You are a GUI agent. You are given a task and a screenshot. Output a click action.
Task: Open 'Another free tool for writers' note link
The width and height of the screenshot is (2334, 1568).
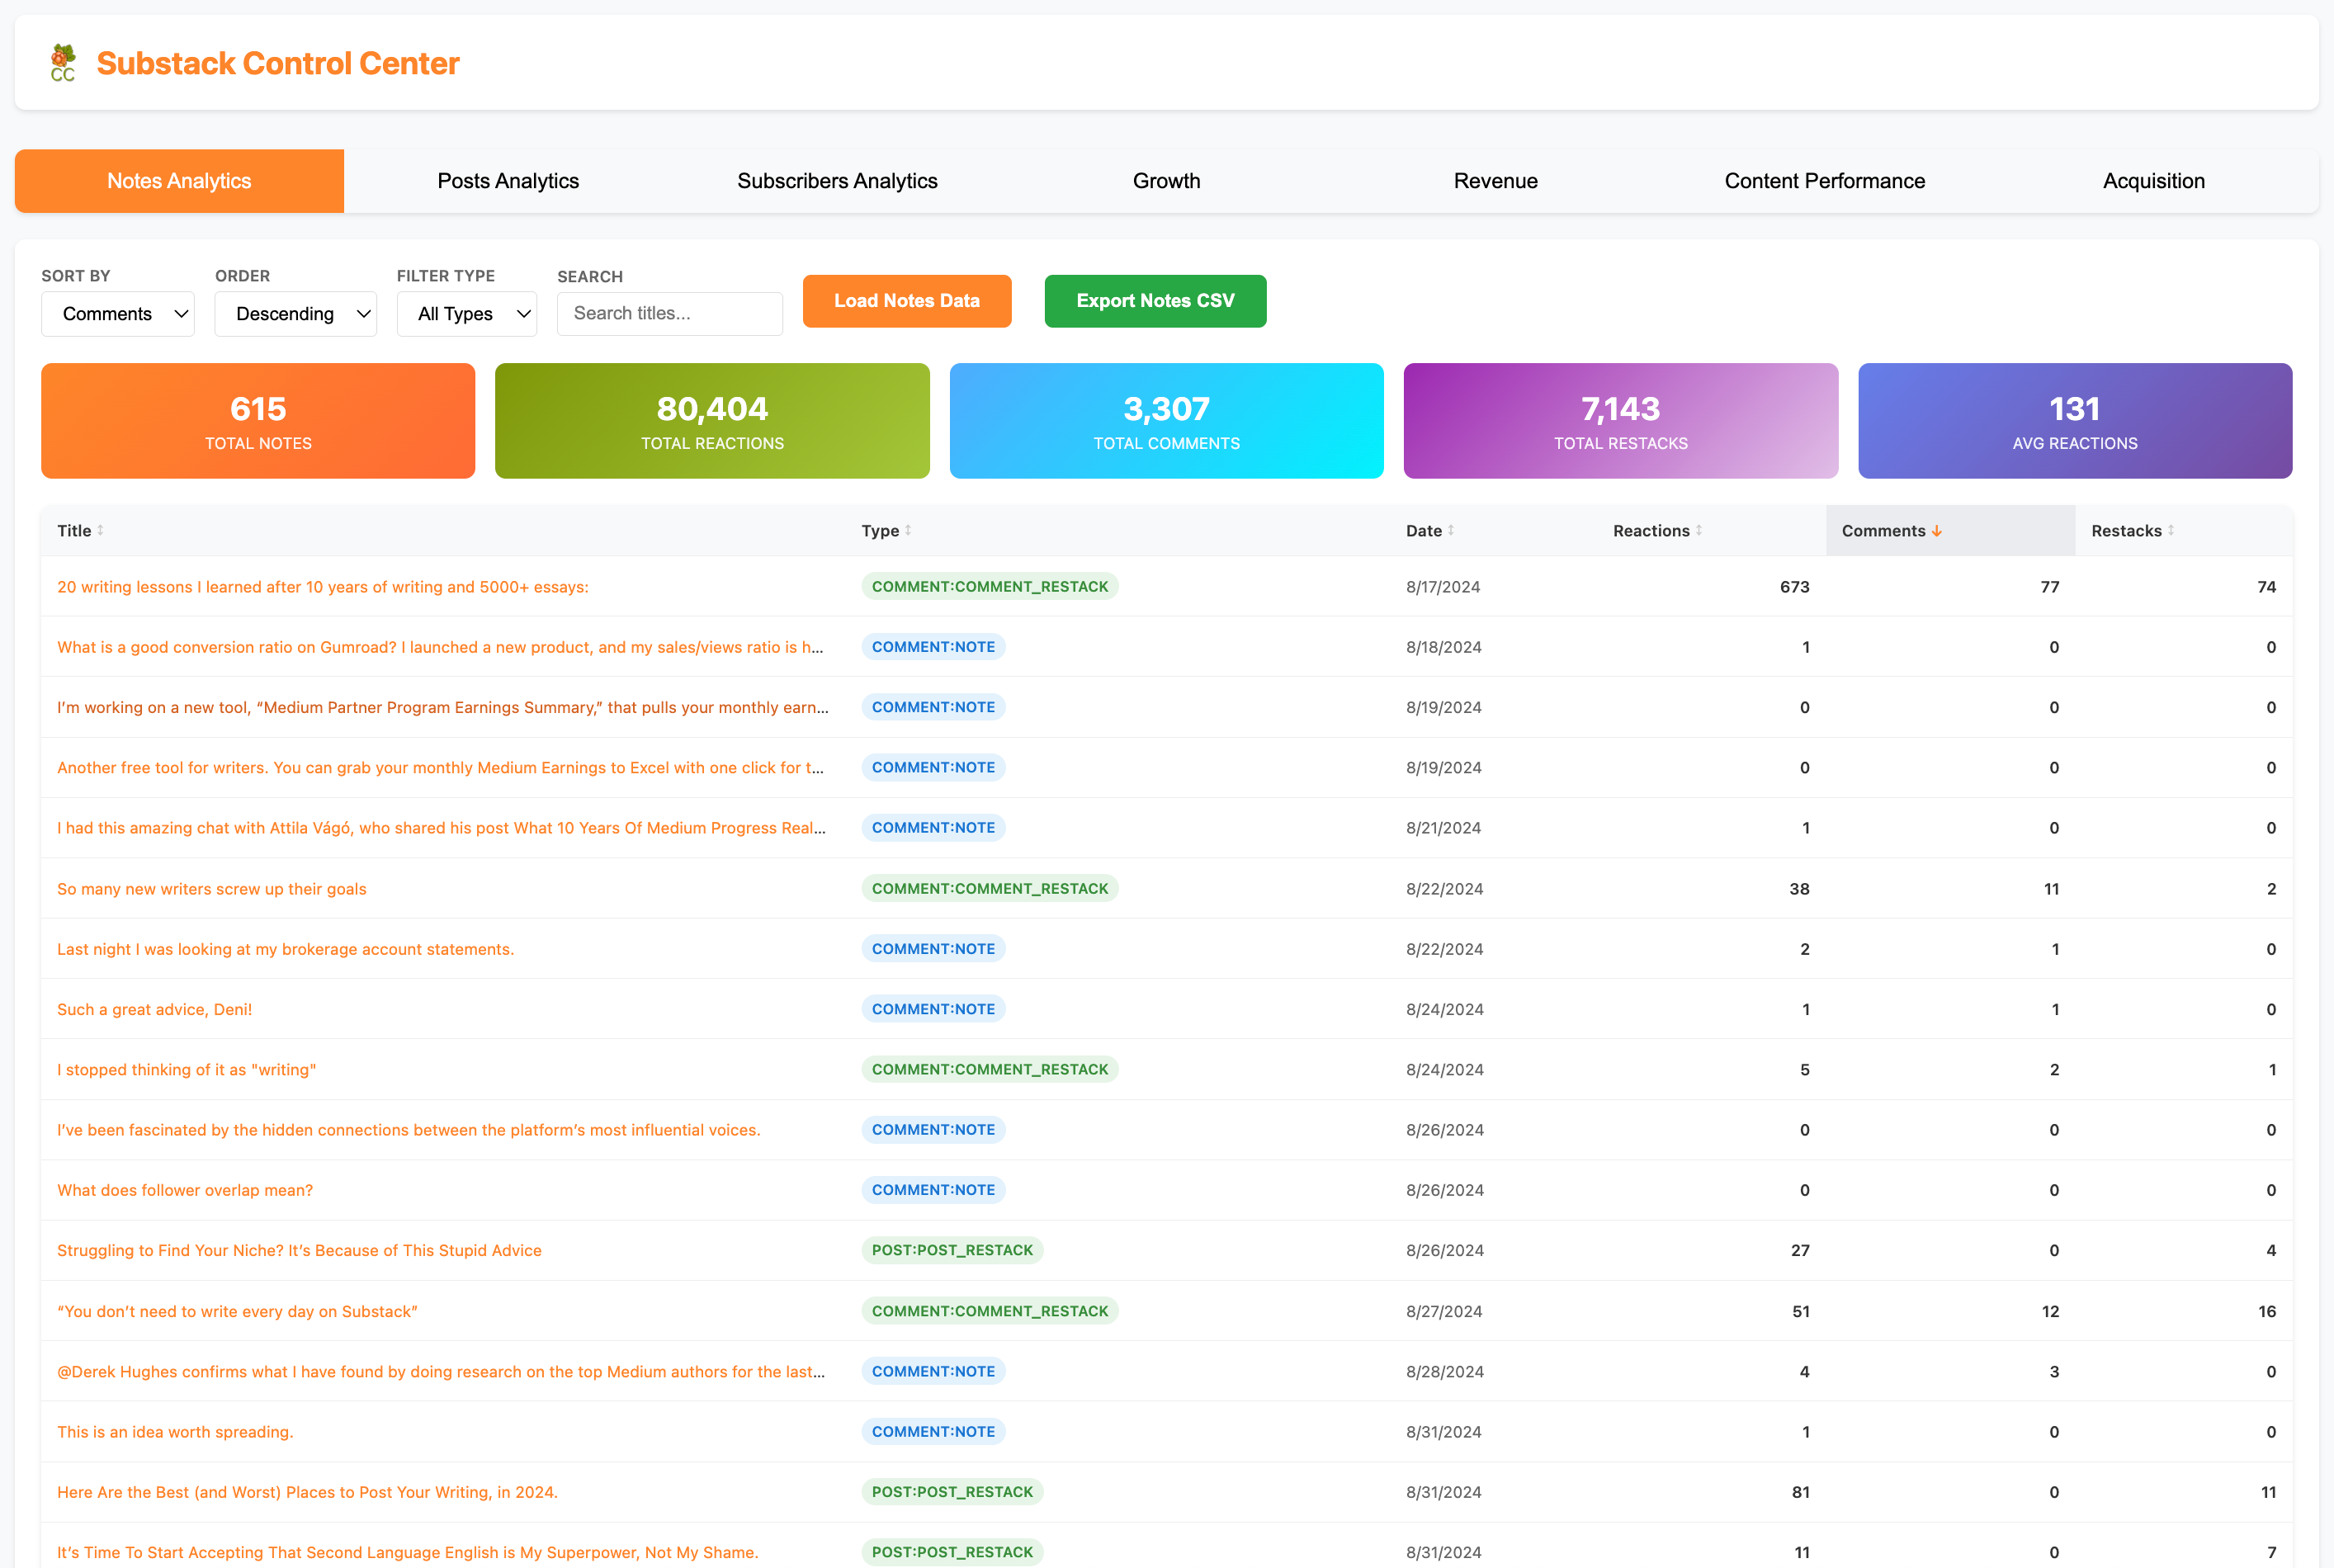point(440,768)
